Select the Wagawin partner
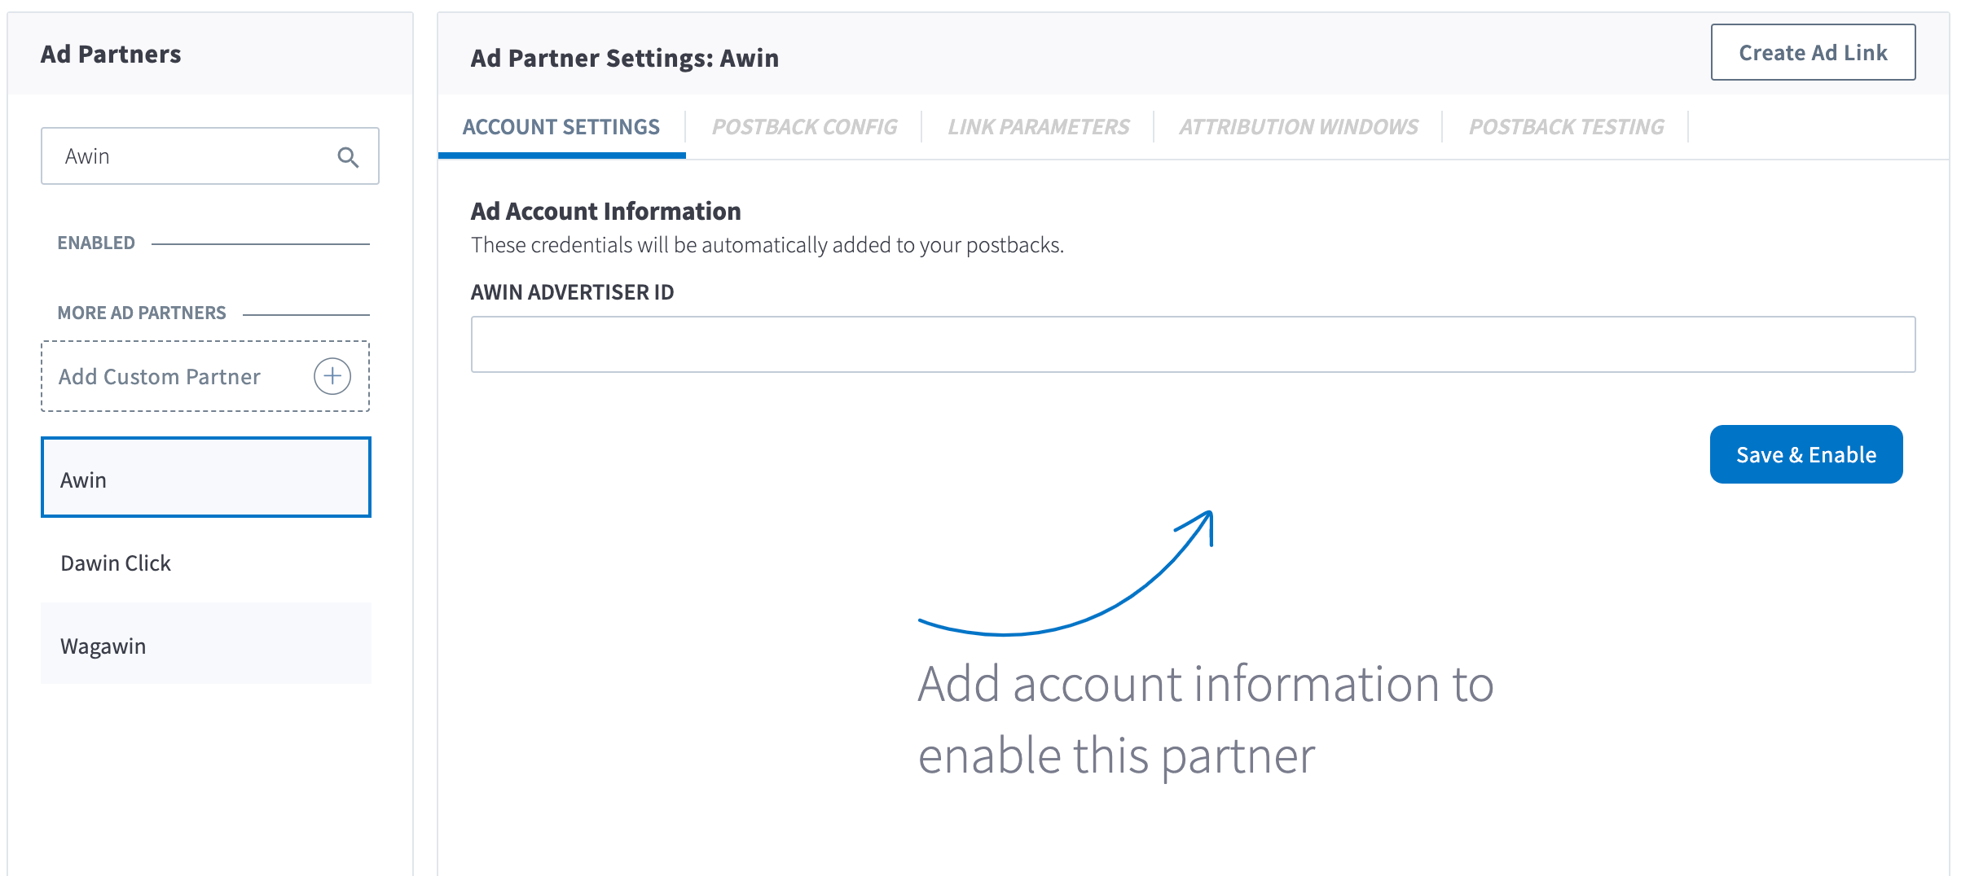Viewport: 1970px width, 876px height. click(206, 645)
